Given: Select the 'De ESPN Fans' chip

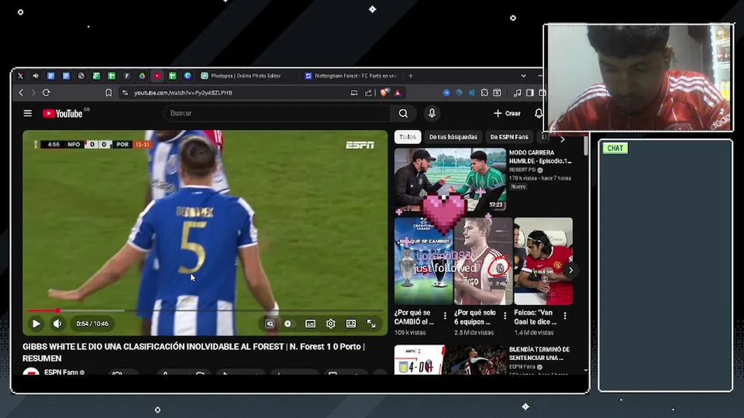Looking at the screenshot, I should pos(509,137).
